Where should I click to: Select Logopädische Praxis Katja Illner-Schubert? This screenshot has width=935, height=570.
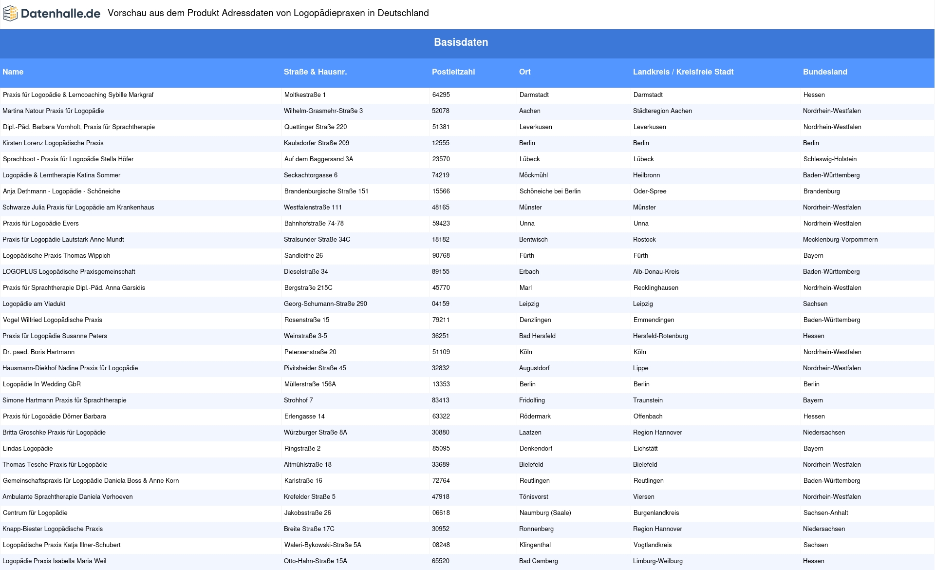click(x=62, y=545)
